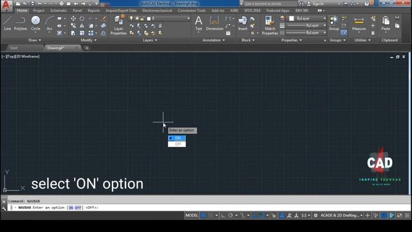Click the customization hamburger icon in status bar
This screenshot has height=232, width=412.
[407, 215]
